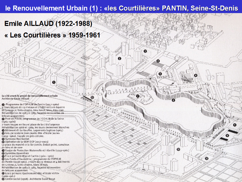Screen dimensions: 242x182
Task: Select map marker number 10
Action: click(178, 149)
